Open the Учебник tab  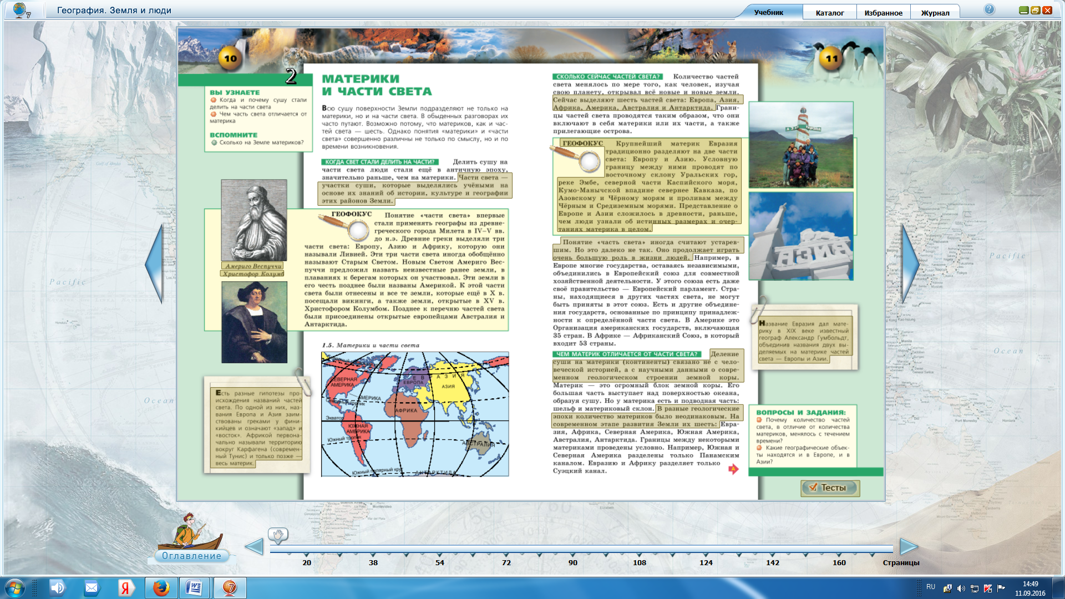769,12
